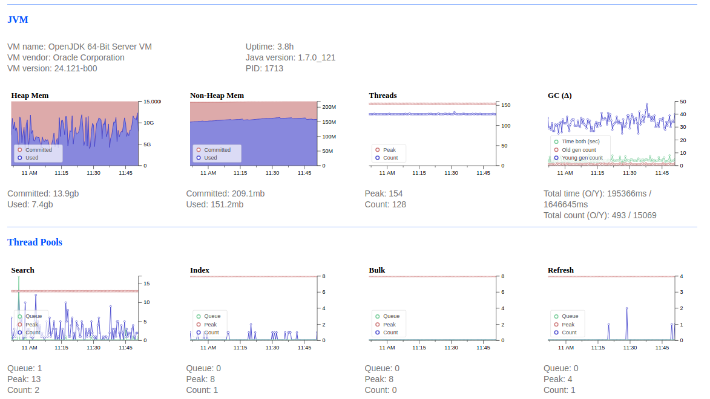Toggle Used legend marker in Heap Mem chart
The width and height of the screenshot is (710, 399).
20,158
